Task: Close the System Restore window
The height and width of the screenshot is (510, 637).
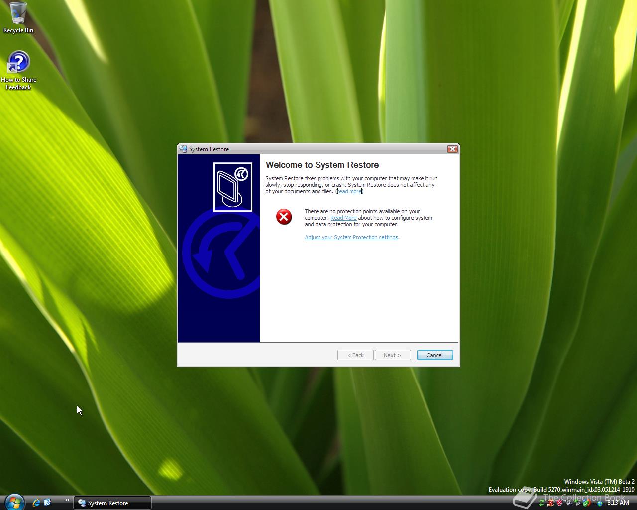Action: click(x=452, y=149)
